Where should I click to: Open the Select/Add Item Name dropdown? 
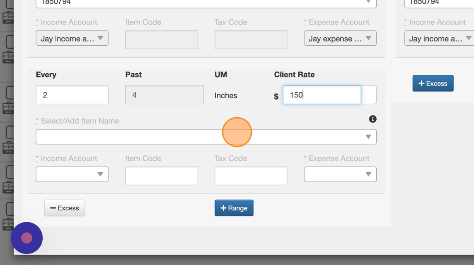[206, 137]
